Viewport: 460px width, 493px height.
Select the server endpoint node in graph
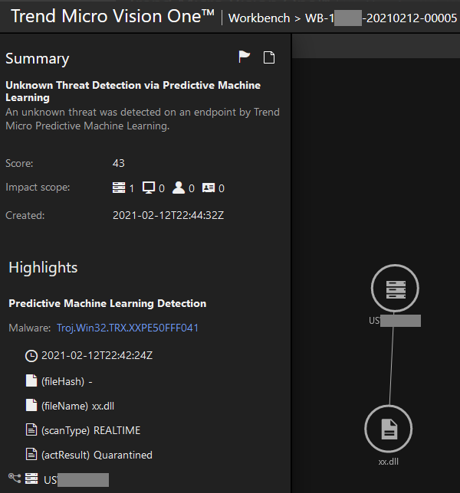(394, 289)
